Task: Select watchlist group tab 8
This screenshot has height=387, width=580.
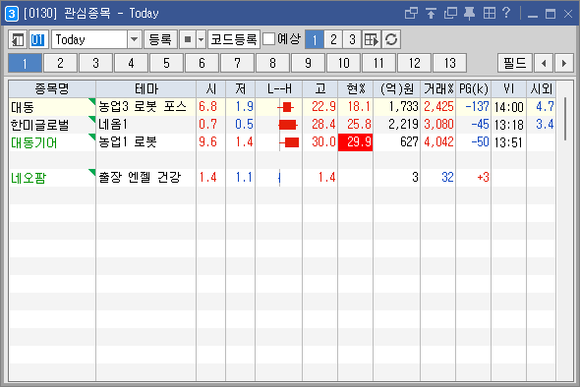Action: [x=272, y=63]
